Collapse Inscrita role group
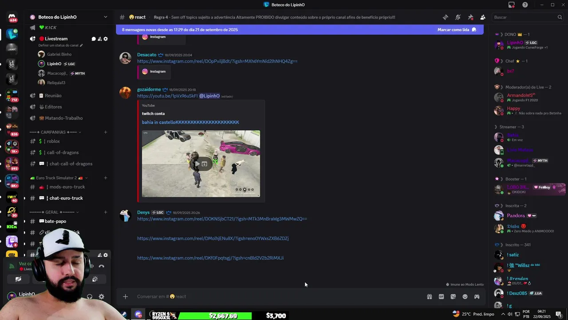This screenshot has height=320, width=568. coord(510,206)
